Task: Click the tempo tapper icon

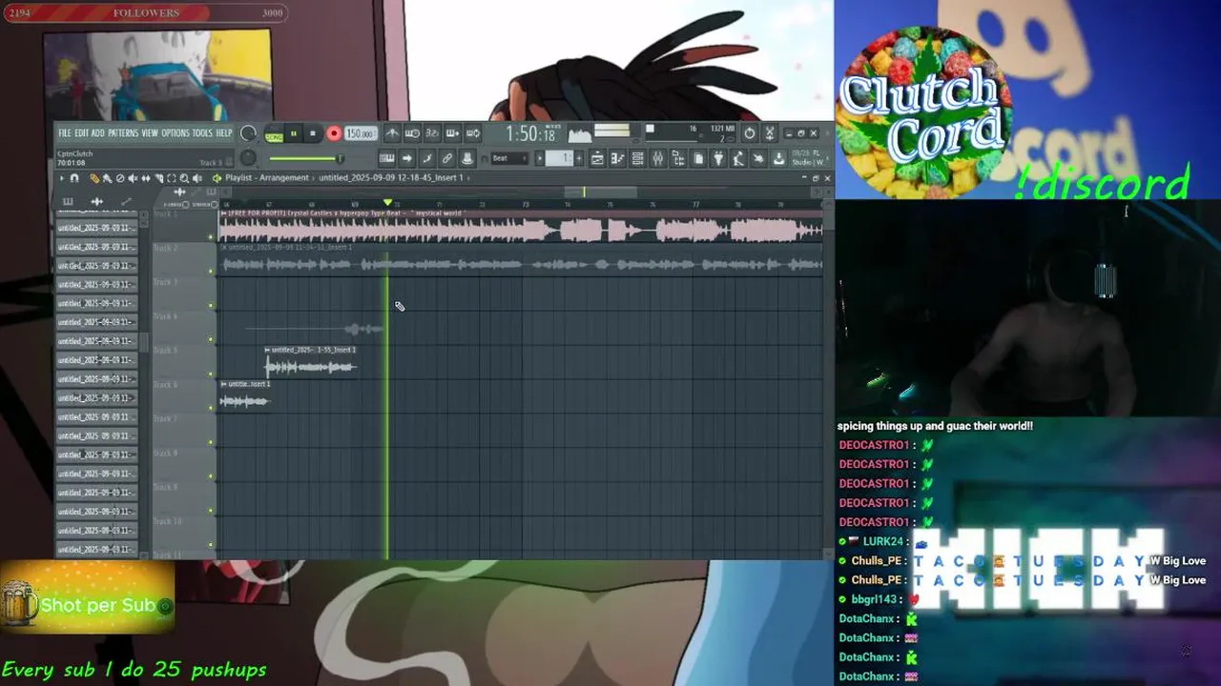Action: pyautogui.click(x=738, y=158)
